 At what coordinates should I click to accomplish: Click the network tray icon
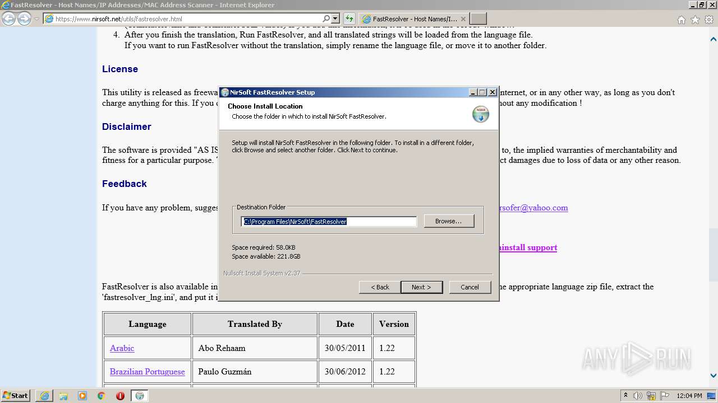coord(652,396)
